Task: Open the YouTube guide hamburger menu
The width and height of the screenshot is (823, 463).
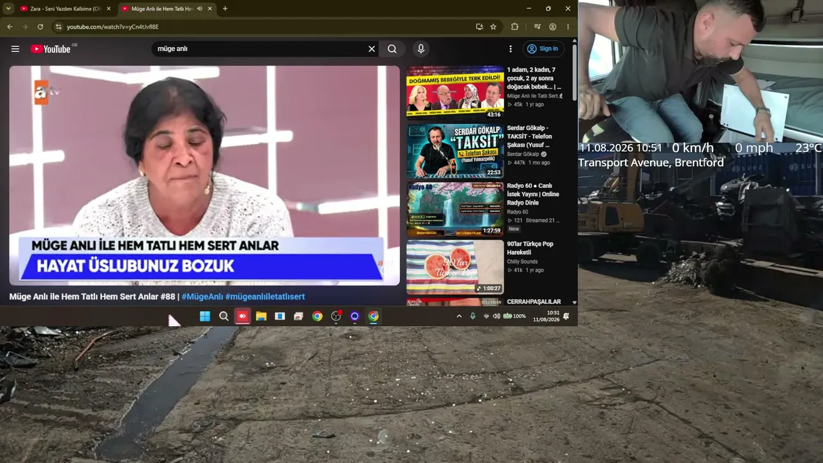Action: tap(15, 49)
